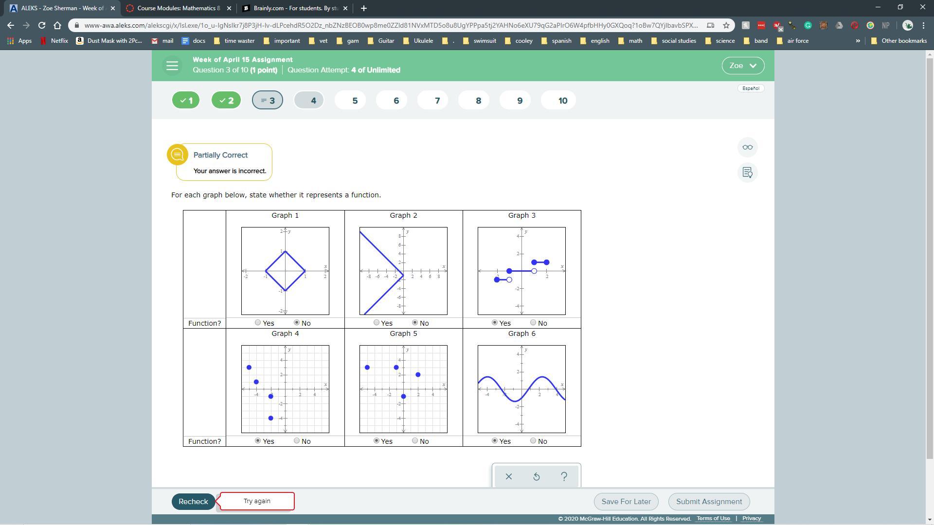The width and height of the screenshot is (934, 525).
Task: Bookmark page with the star icon
Action: pyautogui.click(x=726, y=25)
